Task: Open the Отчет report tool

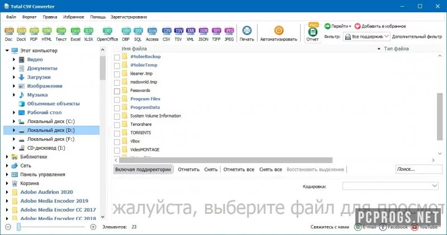Action: pyautogui.click(x=313, y=33)
